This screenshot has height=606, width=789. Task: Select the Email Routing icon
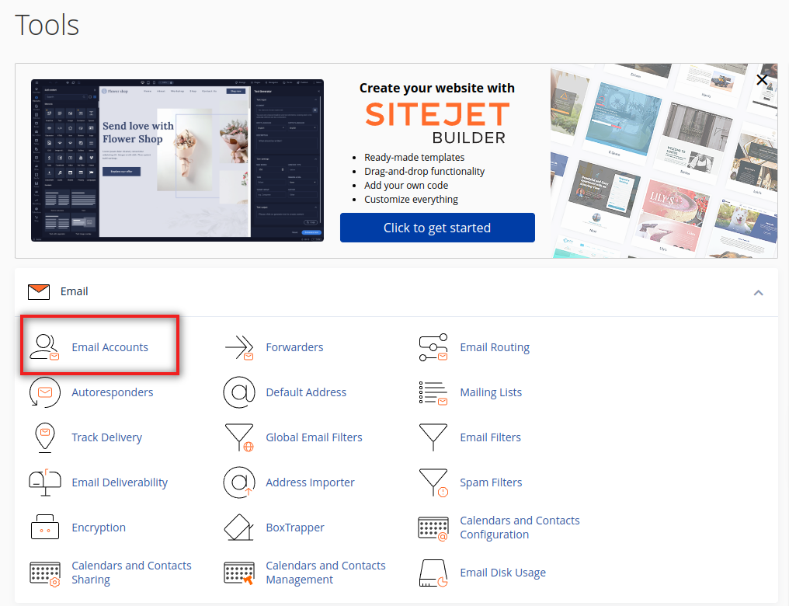click(x=433, y=347)
